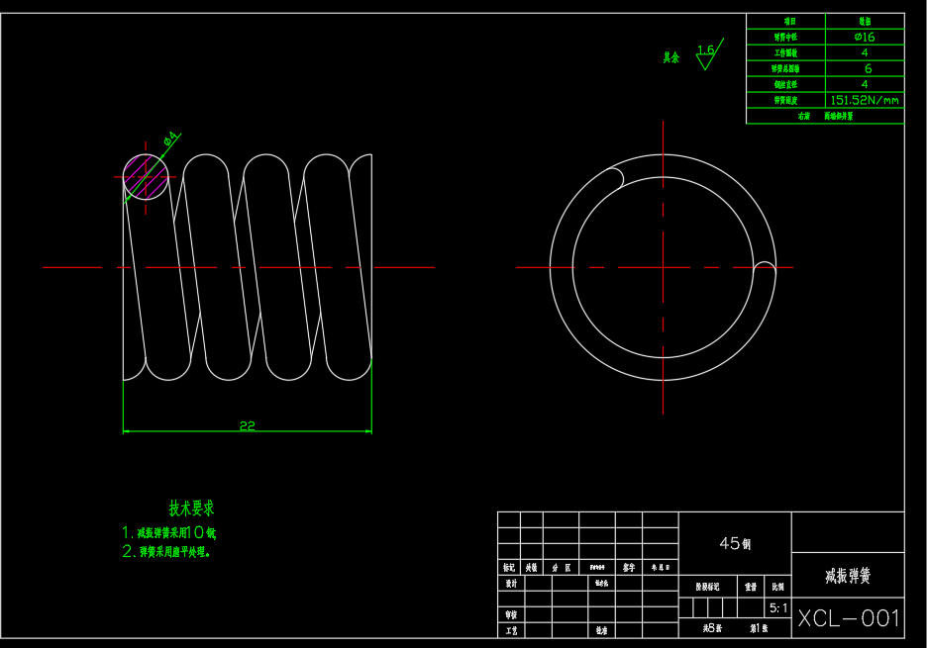Click the 22 length dimension text
The height and width of the screenshot is (648, 927).
coord(247,425)
